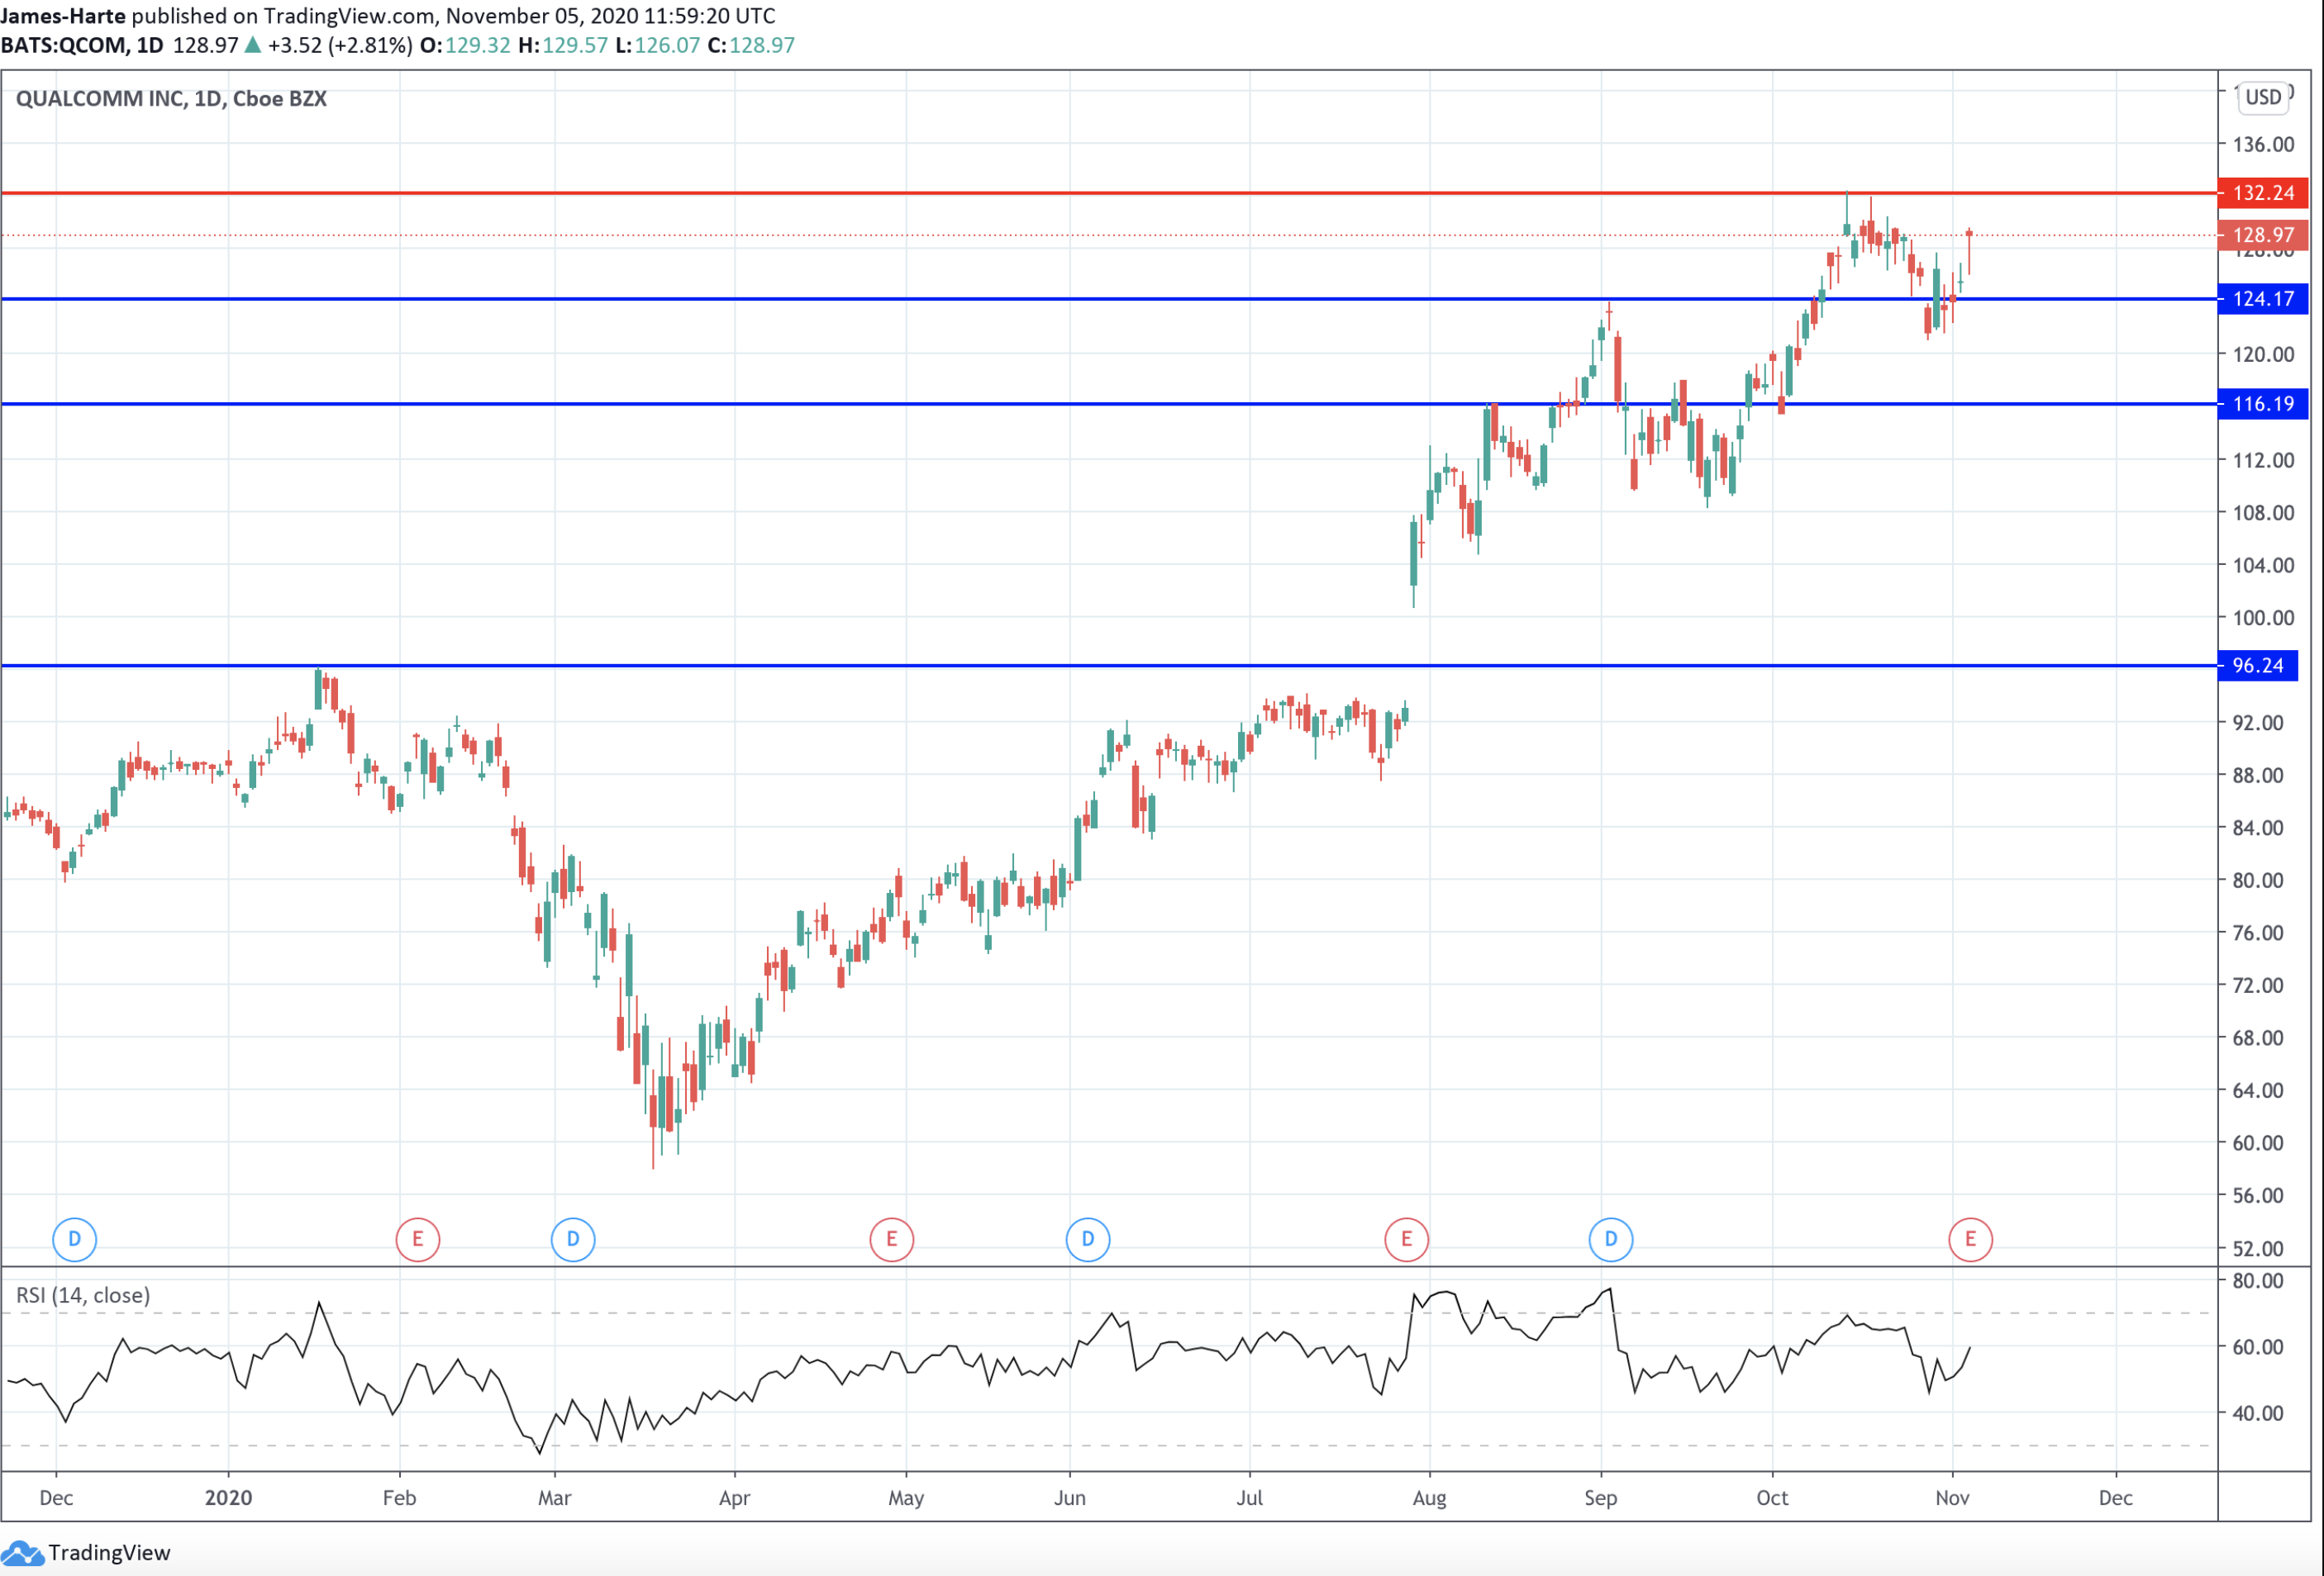The image size is (2324, 1576).
Task: Click the blue 124.17 price label
Action: coord(2262,299)
